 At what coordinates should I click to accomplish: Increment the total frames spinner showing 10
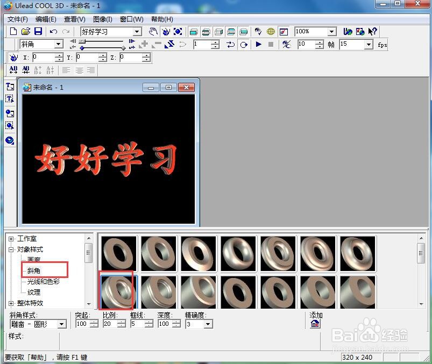pyautogui.click(x=320, y=42)
